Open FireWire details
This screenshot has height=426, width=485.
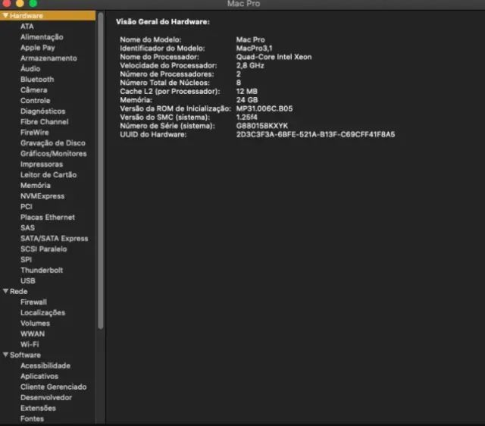[x=35, y=133]
